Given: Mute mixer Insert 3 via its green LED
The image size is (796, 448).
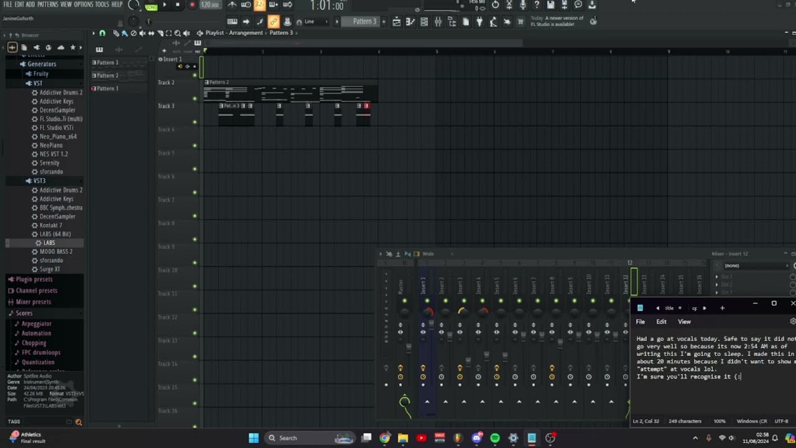Looking at the screenshot, I should point(464,301).
